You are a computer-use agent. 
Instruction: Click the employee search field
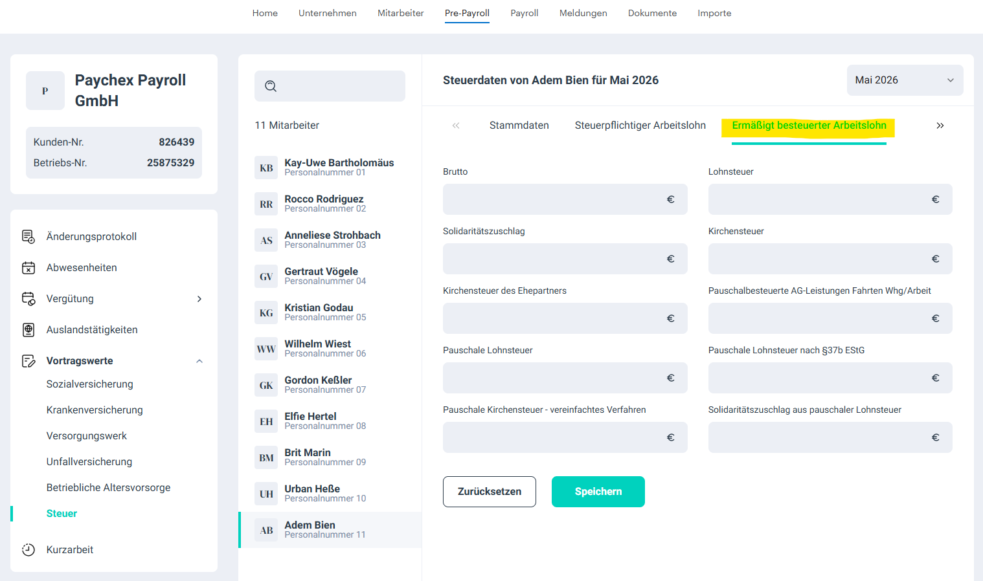click(x=330, y=86)
